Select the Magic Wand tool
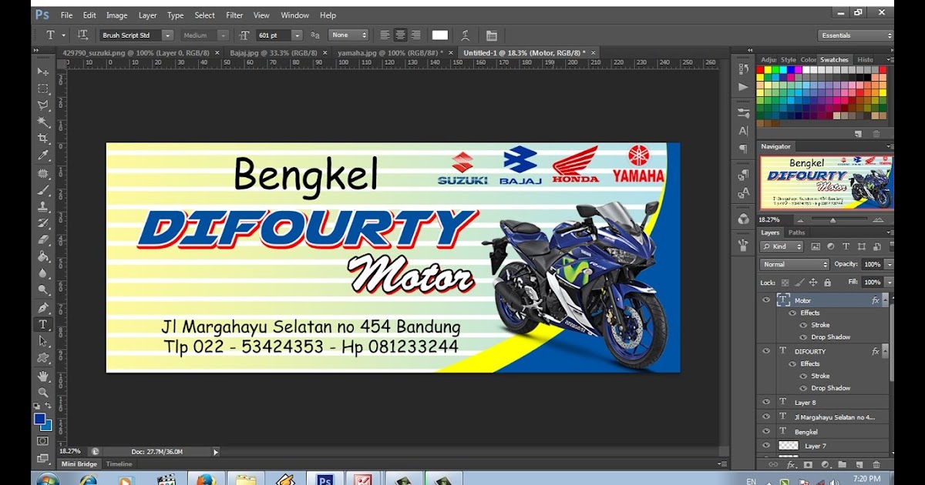Viewport: 925px width, 485px height. [x=43, y=122]
